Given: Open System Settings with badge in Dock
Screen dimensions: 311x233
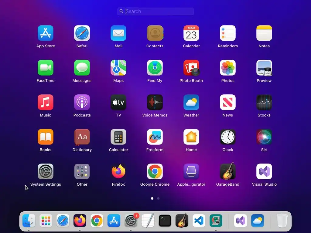Looking at the screenshot, I should (x=131, y=221).
